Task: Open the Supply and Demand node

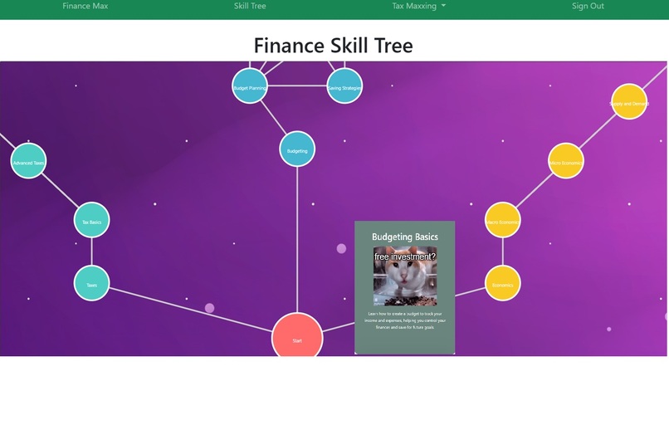Action: [x=629, y=101]
